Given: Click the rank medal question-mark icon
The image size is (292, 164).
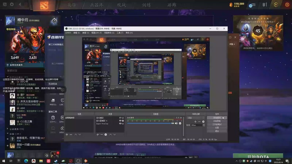Looking at the screenshot, I should click(x=54, y=21).
